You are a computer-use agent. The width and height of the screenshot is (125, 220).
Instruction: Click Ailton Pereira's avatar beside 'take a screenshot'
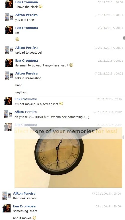9,76
